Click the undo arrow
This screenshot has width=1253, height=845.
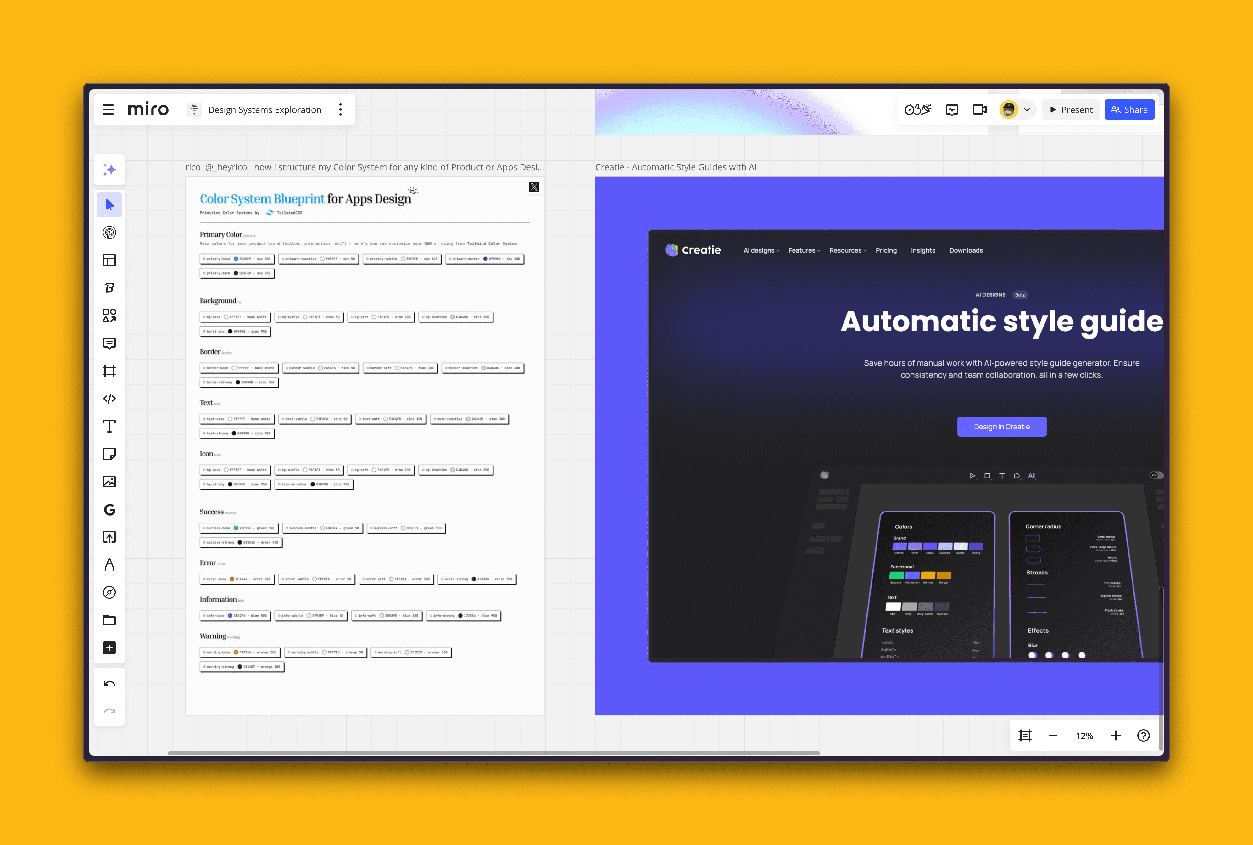click(x=109, y=684)
